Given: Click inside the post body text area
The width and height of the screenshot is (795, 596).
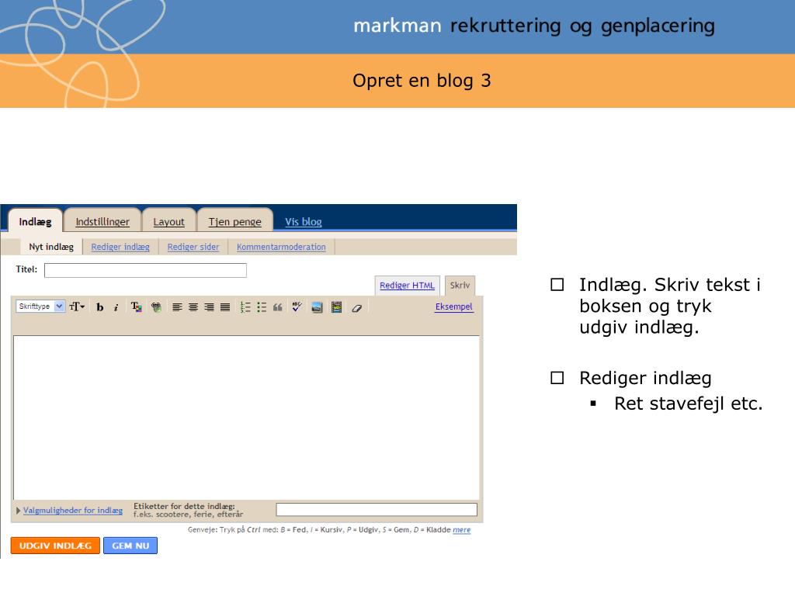Looking at the screenshot, I should tap(246, 418).
